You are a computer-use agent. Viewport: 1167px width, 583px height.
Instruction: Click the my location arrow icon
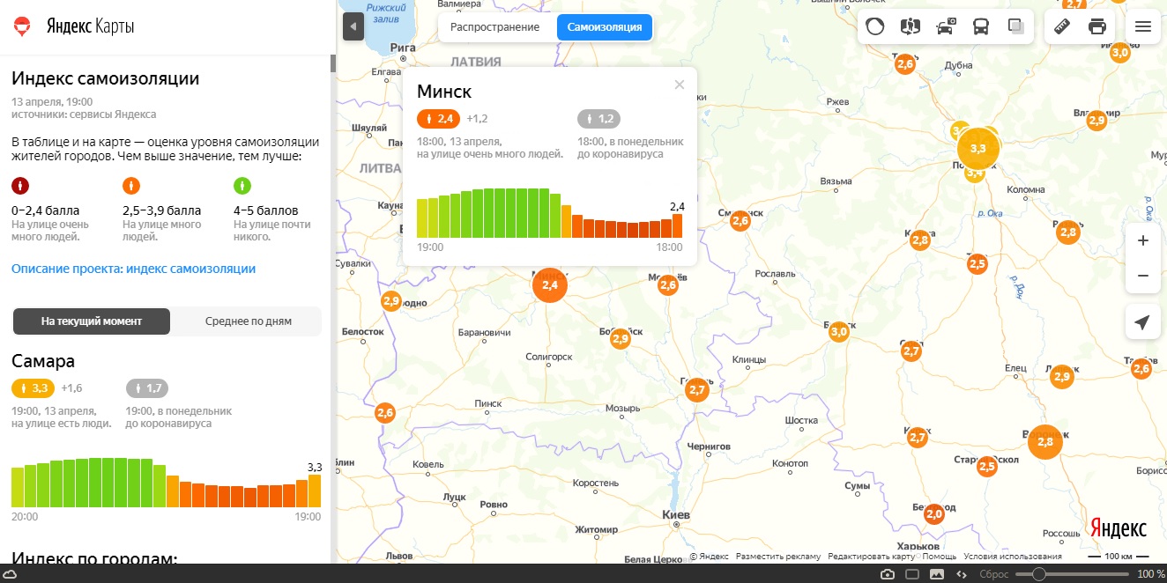pos(1143,322)
